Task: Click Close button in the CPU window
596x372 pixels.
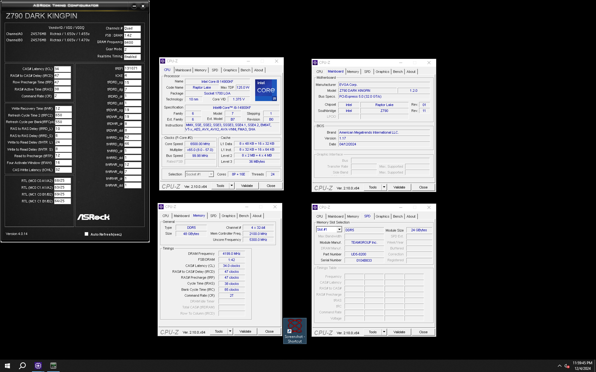Action: coord(271,186)
